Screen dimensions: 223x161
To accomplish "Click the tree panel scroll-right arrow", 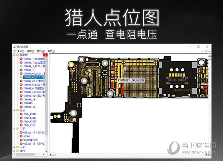I will (43, 154).
